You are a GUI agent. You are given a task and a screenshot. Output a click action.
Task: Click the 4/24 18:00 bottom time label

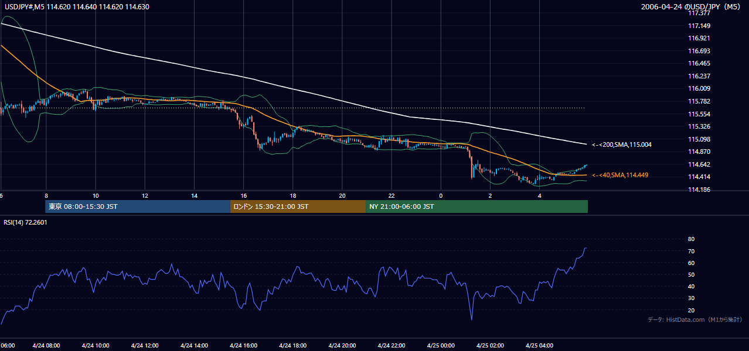click(293, 345)
